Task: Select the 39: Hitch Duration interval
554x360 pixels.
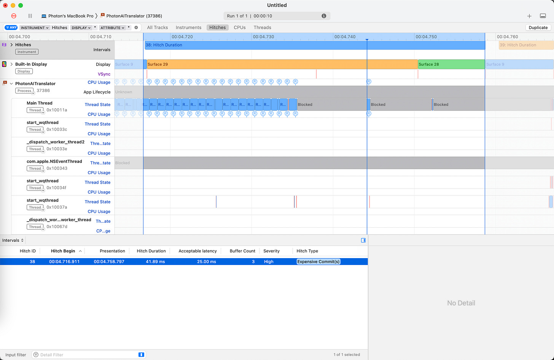Action: click(x=526, y=45)
